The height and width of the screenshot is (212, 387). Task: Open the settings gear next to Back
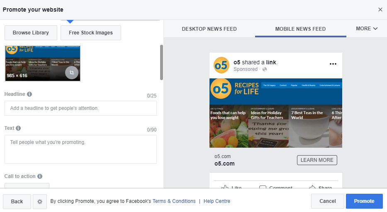[x=40, y=201]
